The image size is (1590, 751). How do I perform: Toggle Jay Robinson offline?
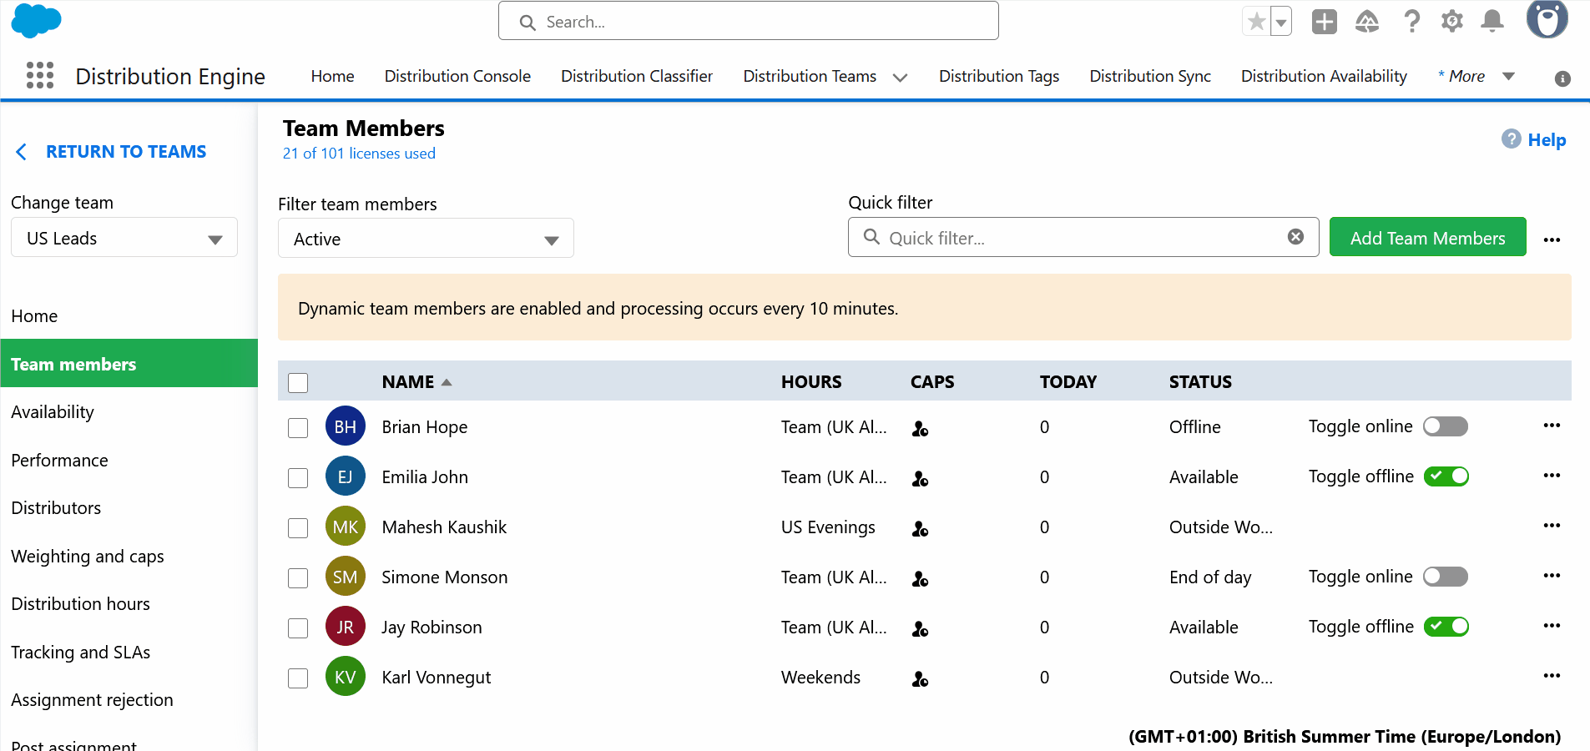(1446, 627)
